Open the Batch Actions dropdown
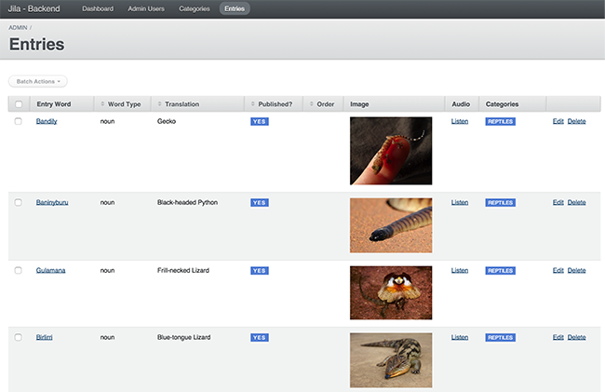605x392 pixels. (x=38, y=82)
